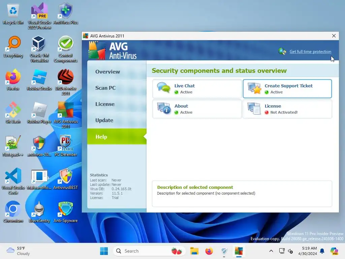Image resolution: width=345 pixels, height=259 pixels.
Task: Click the AVG taskbar button
Action: [x=239, y=251]
